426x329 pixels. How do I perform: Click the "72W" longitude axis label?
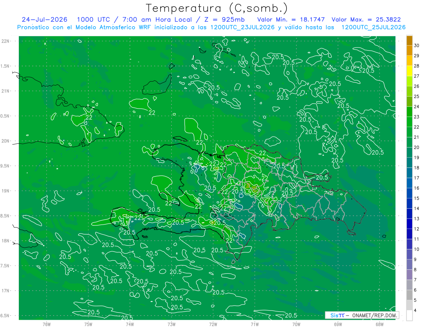coord(213,324)
